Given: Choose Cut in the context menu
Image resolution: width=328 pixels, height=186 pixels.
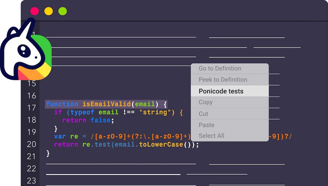Looking at the screenshot, I should [230, 114].
